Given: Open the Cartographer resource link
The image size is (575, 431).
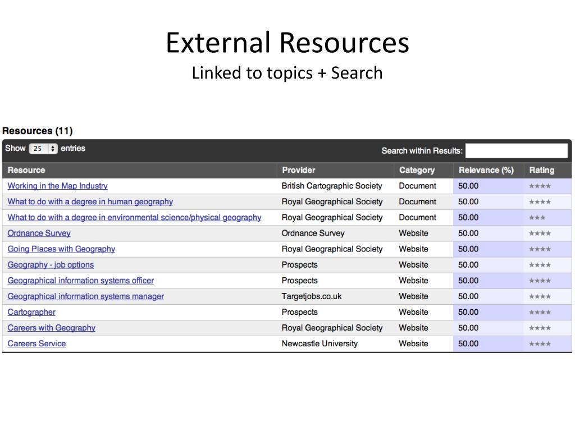Looking at the screenshot, I should (x=31, y=312).
